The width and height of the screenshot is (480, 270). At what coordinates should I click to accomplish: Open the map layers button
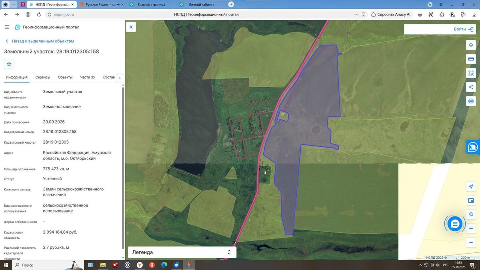(471, 45)
